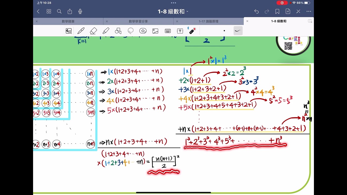Tap the 66% battery indicator
The width and height of the screenshot is (347, 195).
point(303,3)
